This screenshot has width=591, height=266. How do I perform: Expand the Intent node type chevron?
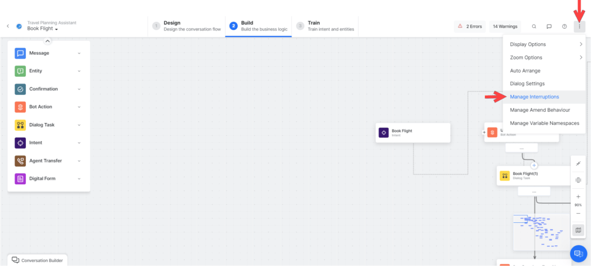coord(79,143)
